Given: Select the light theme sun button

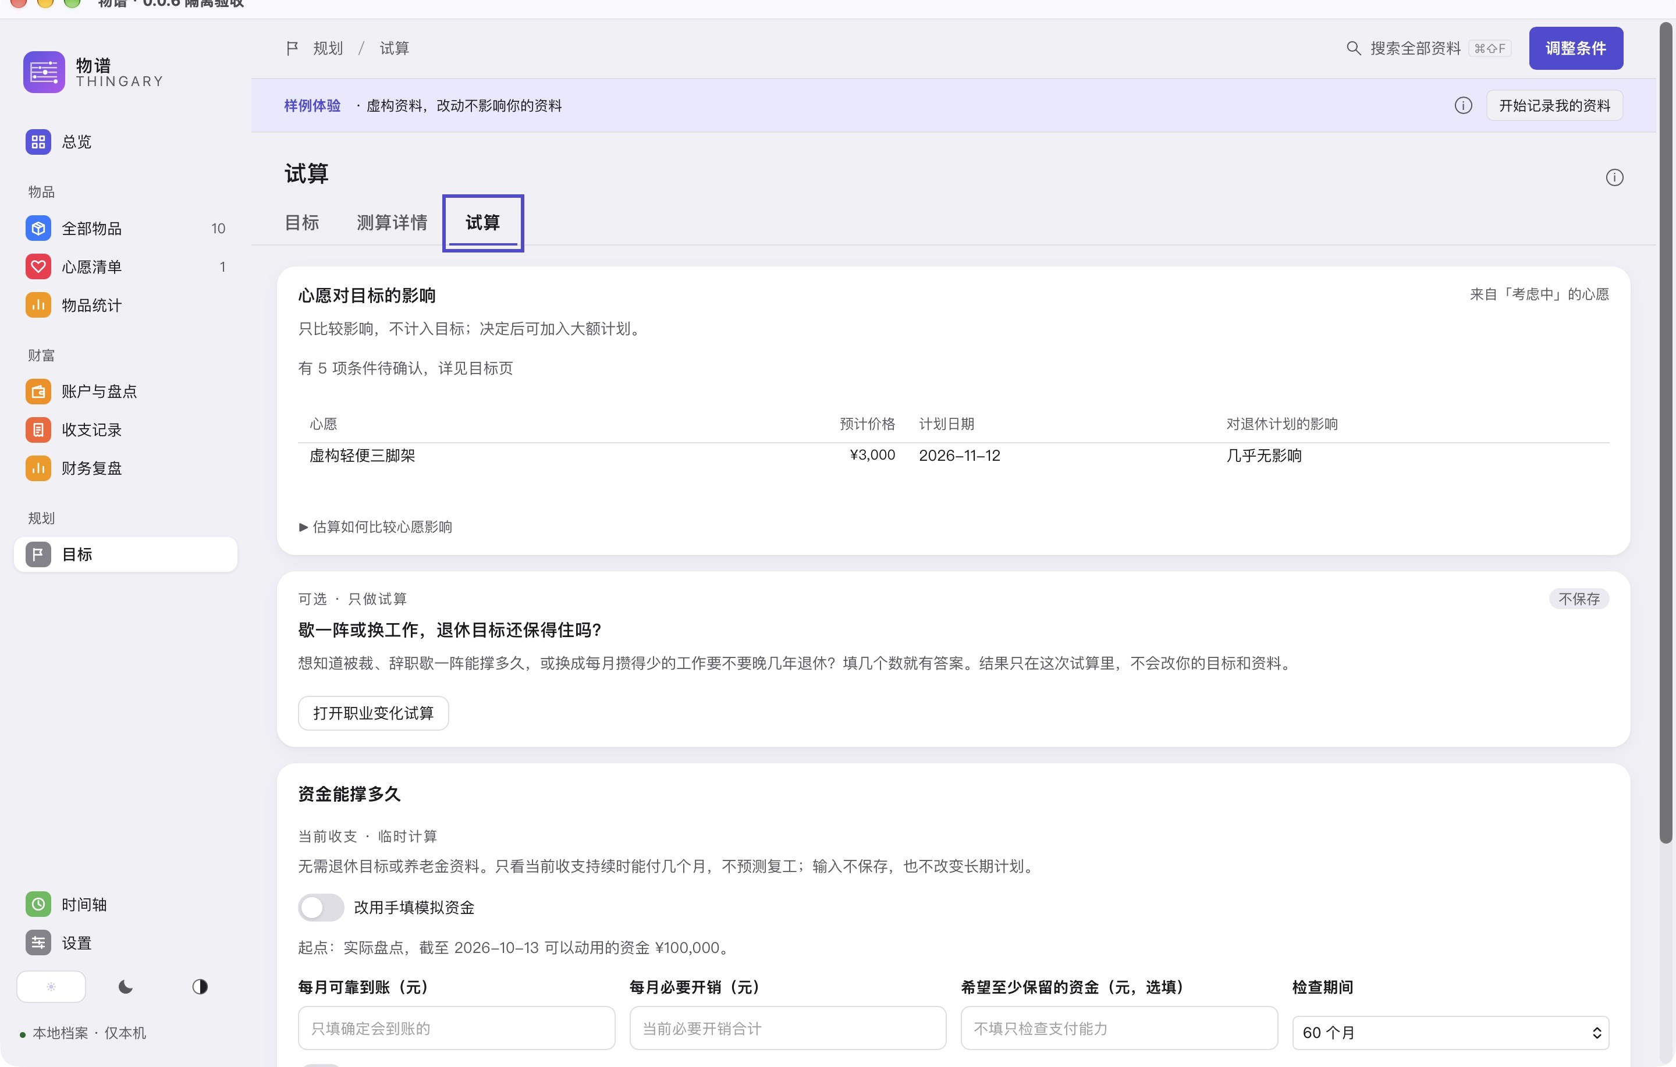Looking at the screenshot, I should point(51,986).
